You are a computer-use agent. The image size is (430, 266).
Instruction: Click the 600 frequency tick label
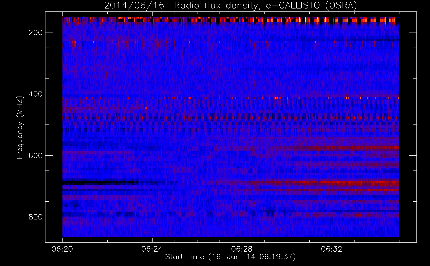point(36,155)
